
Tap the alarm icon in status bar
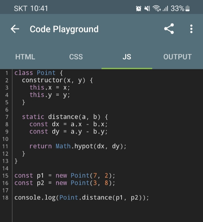point(138,8)
